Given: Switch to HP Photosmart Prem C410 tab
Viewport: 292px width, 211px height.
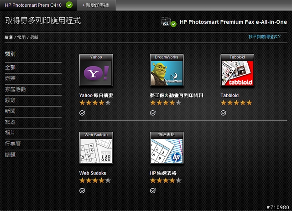Looking at the screenshot, I should point(38,5).
